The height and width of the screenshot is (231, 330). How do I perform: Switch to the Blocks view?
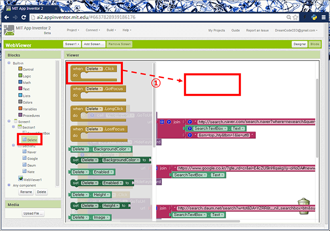[x=315, y=44]
